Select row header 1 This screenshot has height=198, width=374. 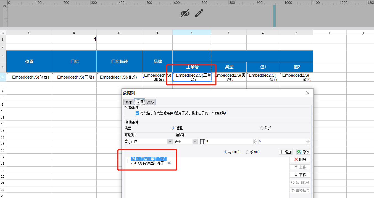coord(3,39)
